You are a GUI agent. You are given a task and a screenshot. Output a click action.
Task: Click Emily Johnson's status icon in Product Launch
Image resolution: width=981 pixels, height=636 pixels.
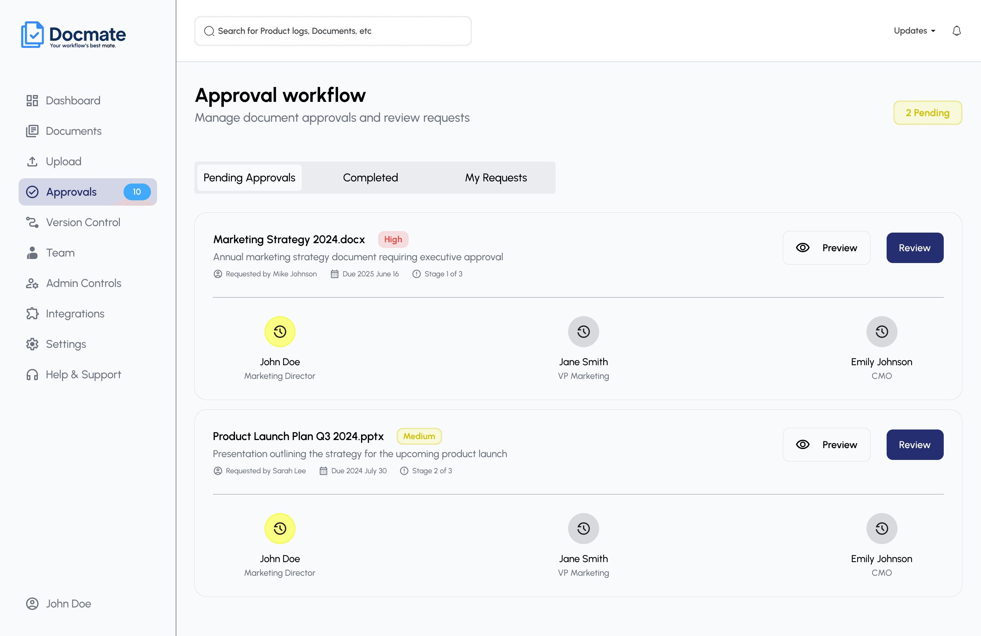(x=882, y=528)
